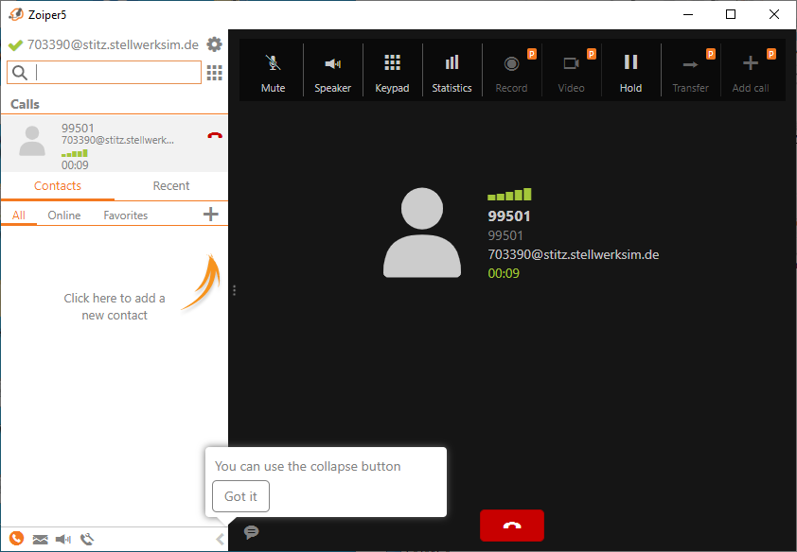Image resolution: width=797 pixels, height=552 pixels.
Task: Hang up with the large red button
Action: [512, 526]
